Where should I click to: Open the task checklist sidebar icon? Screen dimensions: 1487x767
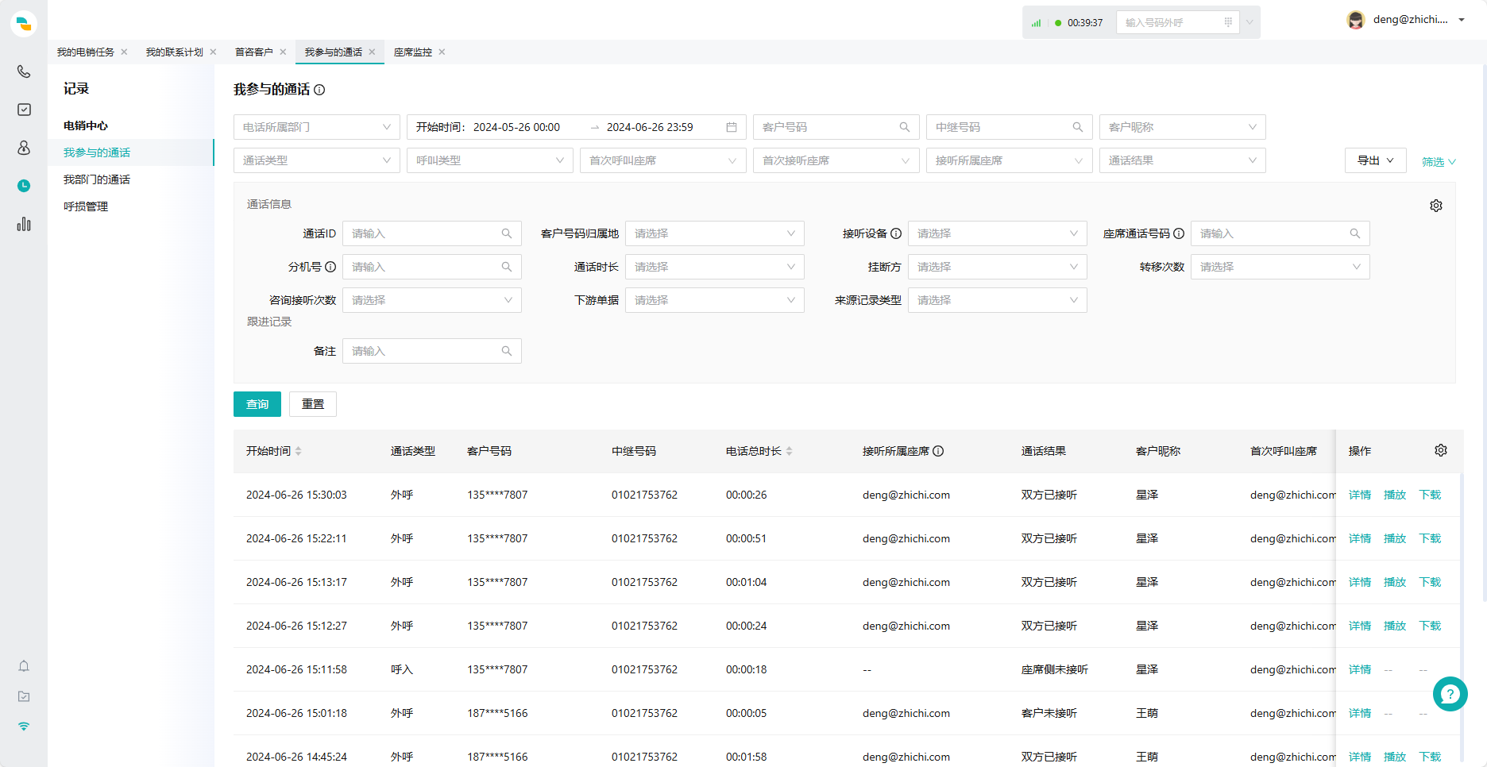[24, 110]
